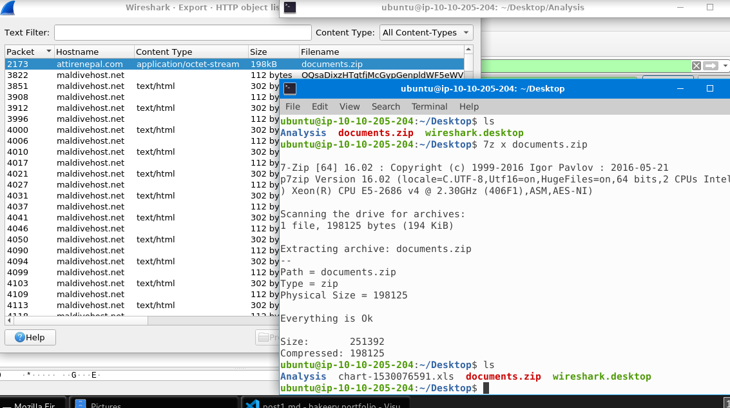Switch to Visual Studio Code in the taskbar

[325, 402]
